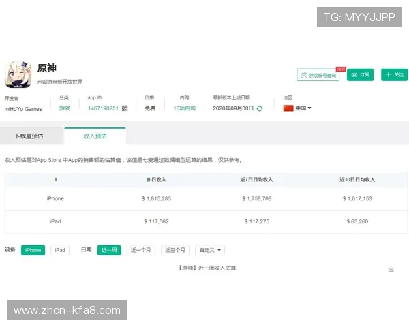This screenshot has width=409, height=327.
Task: Open the 10项内购 in-app purchases link
Action: [x=185, y=108]
